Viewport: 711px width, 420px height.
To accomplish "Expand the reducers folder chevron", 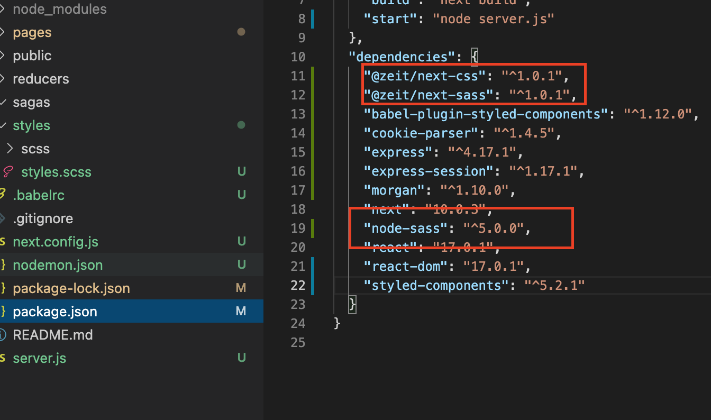I will 2,79.
